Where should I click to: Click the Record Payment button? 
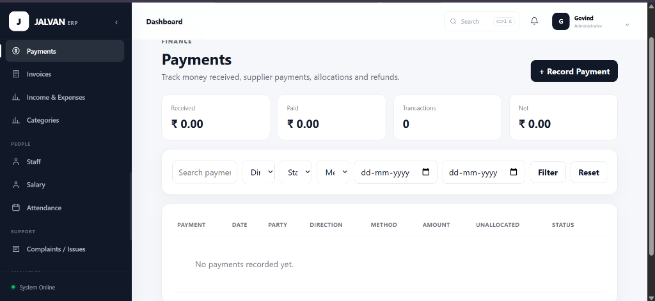[x=574, y=71]
